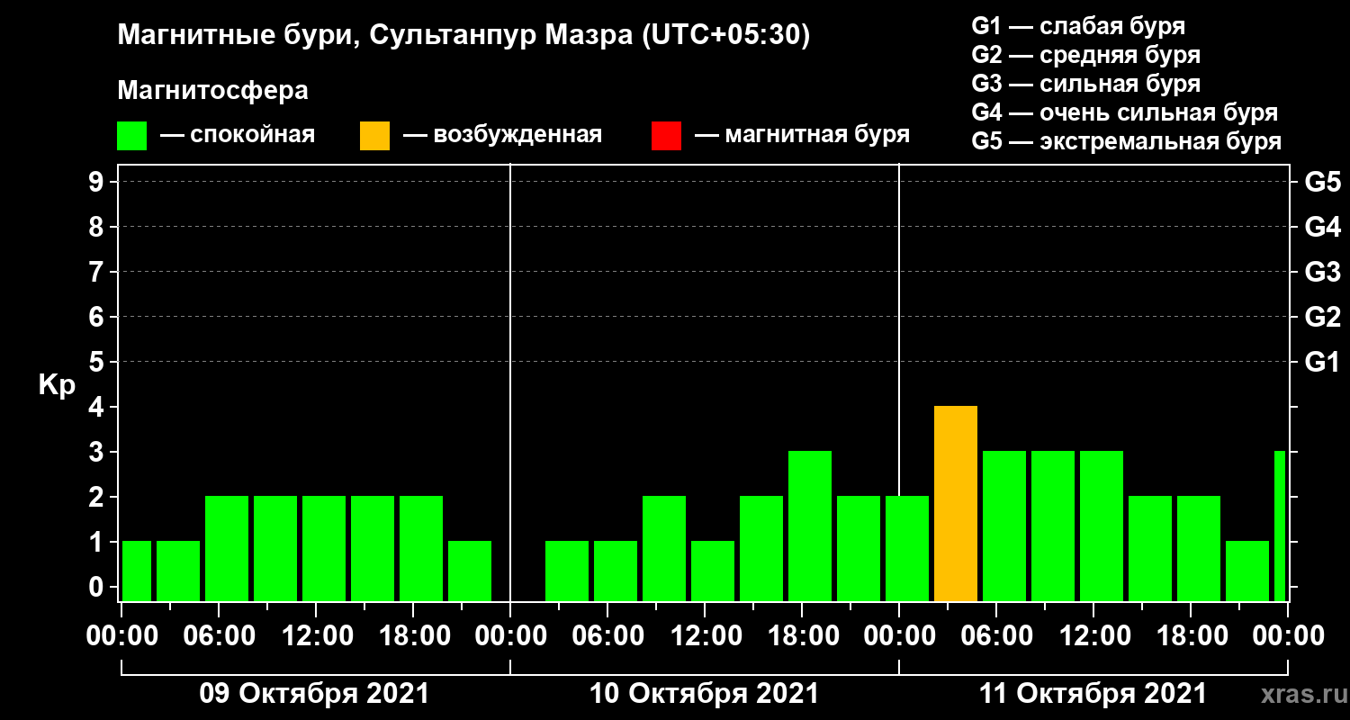
Task: Click the '— магнитная буря' legend label
Action: click(803, 136)
